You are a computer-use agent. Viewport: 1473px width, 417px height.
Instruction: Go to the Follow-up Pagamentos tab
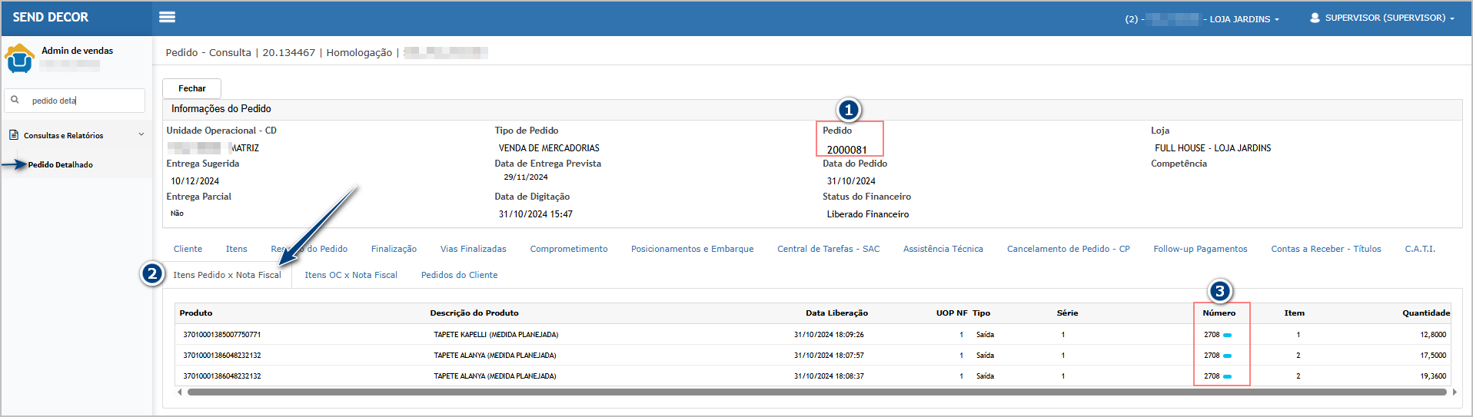click(x=1199, y=249)
